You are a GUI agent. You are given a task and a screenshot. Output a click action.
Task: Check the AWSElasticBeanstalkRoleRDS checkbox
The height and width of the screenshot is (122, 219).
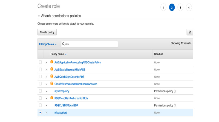click(40, 69)
